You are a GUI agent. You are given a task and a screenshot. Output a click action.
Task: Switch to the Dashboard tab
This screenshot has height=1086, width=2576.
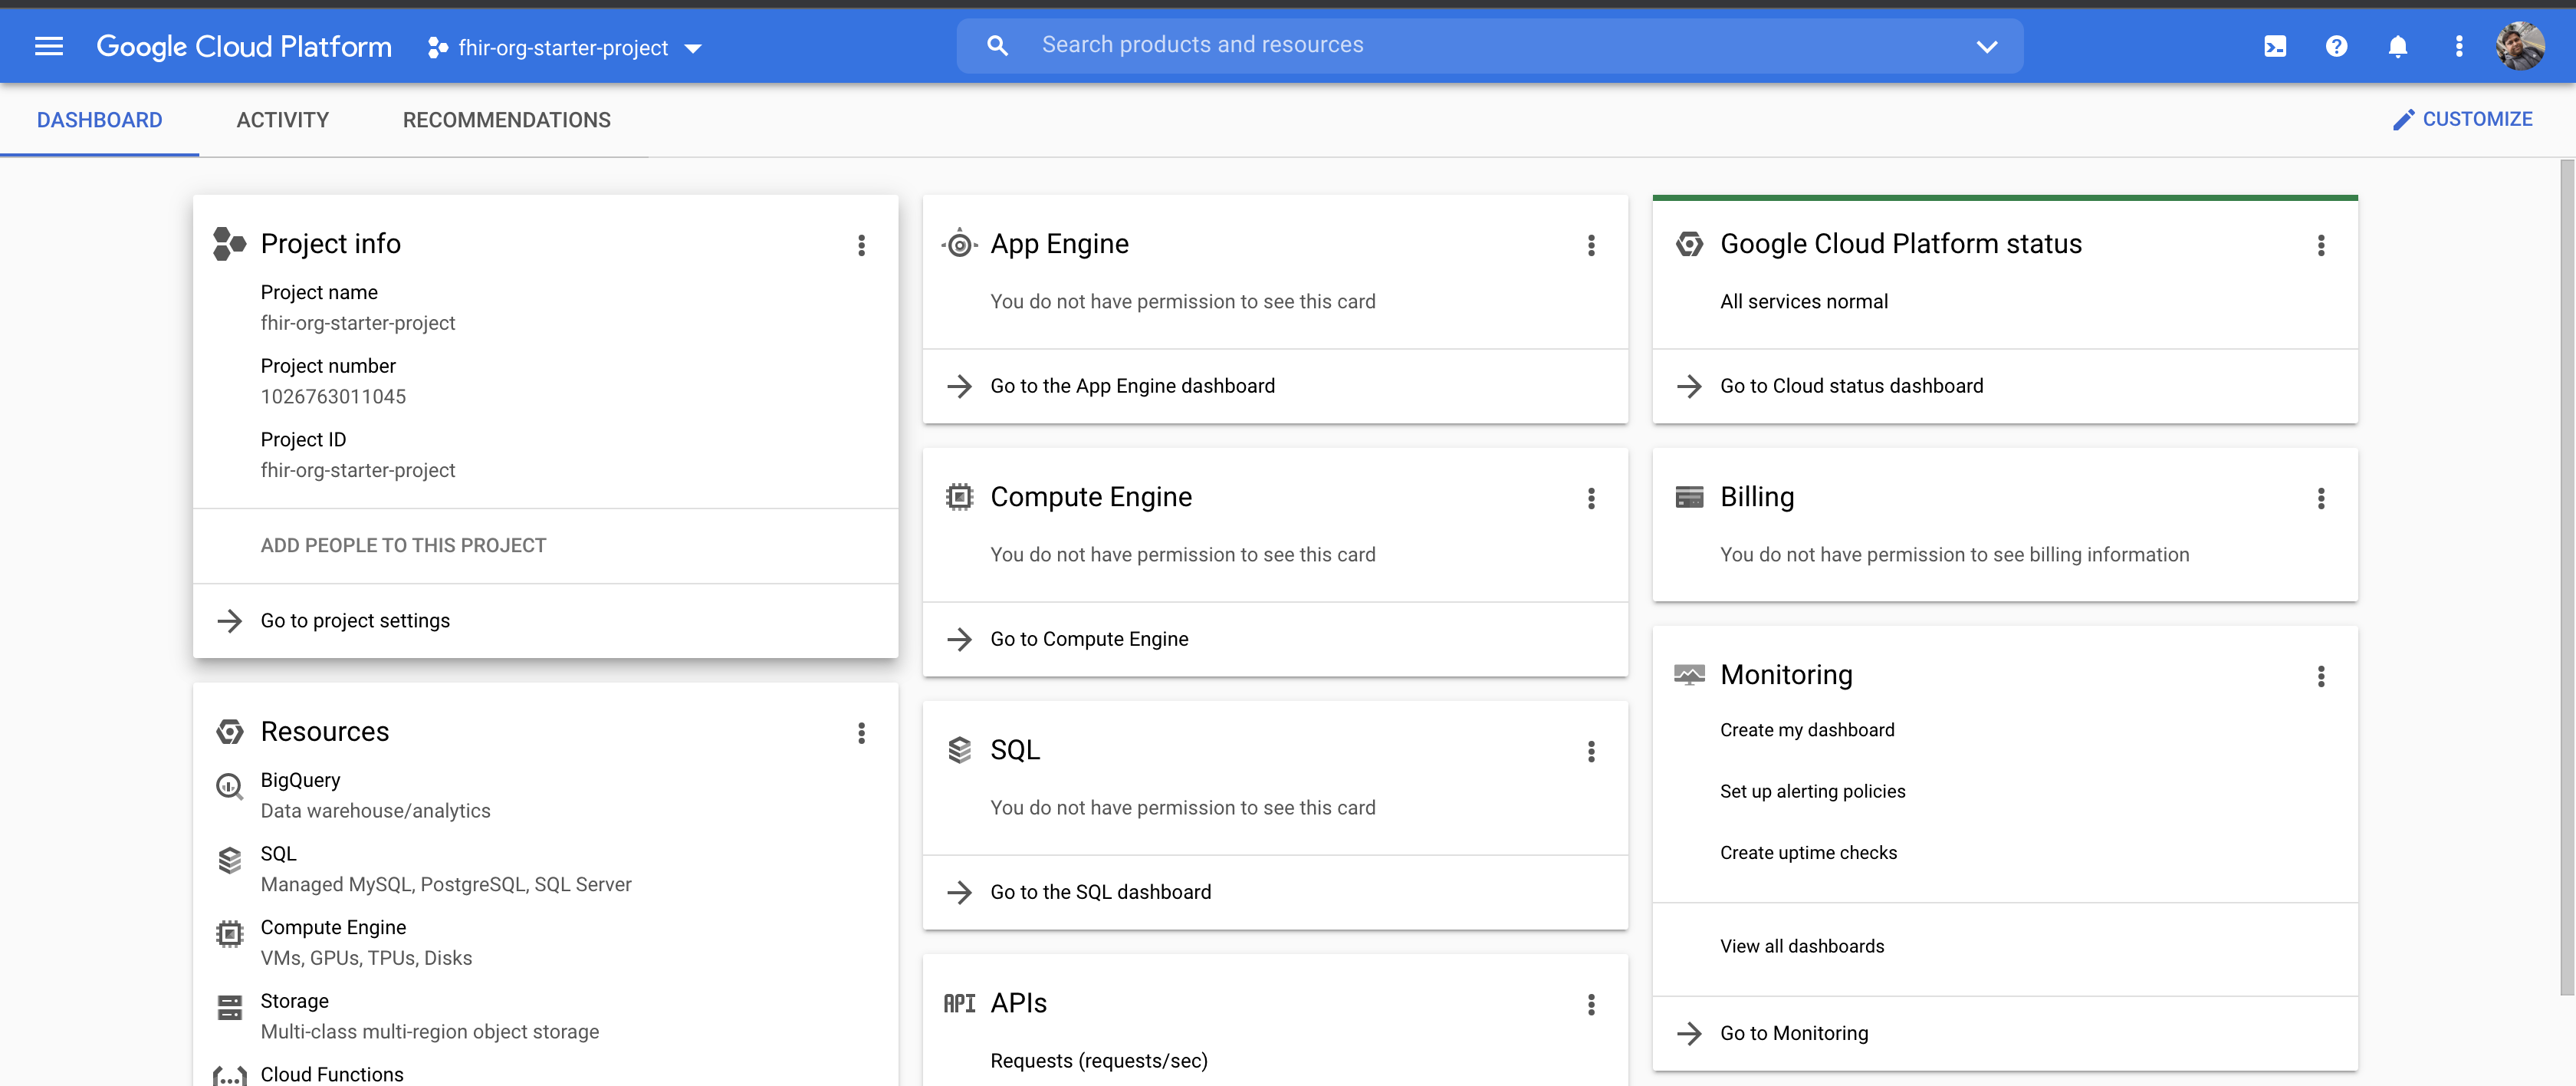(x=99, y=120)
